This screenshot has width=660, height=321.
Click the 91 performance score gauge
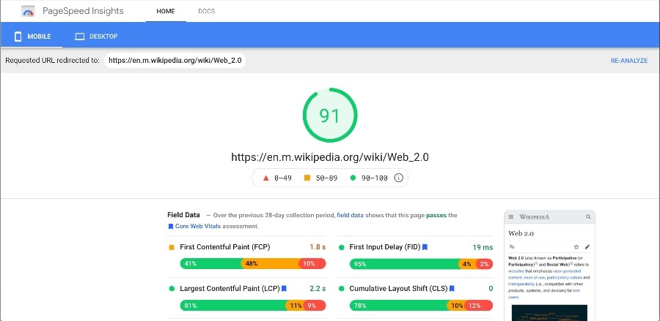[x=330, y=115]
